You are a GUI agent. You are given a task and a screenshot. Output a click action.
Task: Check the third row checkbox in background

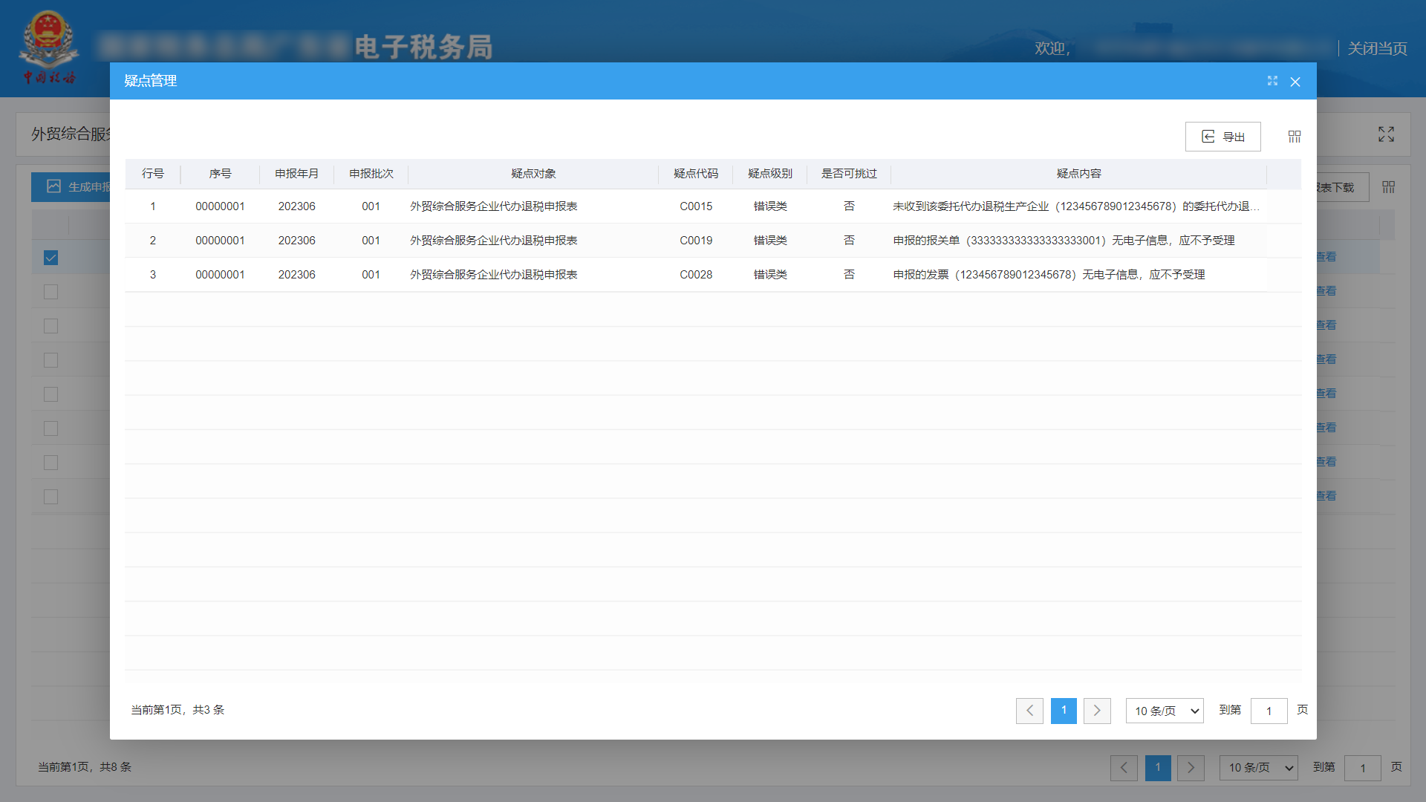pos(51,326)
